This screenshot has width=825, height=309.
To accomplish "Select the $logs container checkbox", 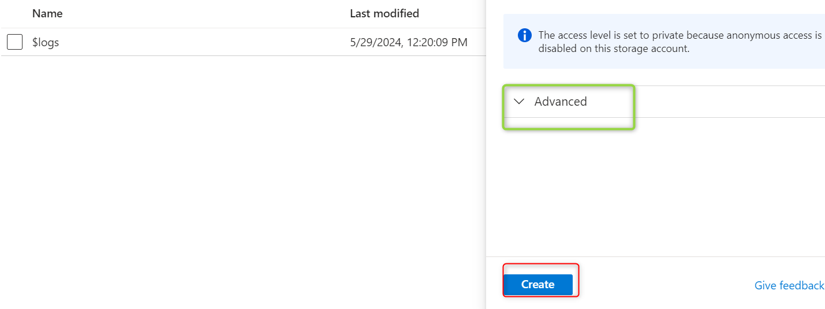I will pyautogui.click(x=15, y=42).
